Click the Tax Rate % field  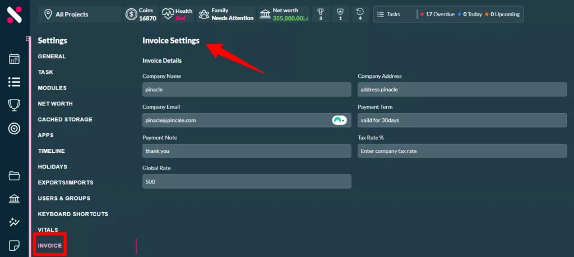[x=462, y=151]
